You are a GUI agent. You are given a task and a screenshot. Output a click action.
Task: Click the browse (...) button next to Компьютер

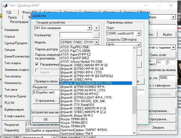point(96,35)
